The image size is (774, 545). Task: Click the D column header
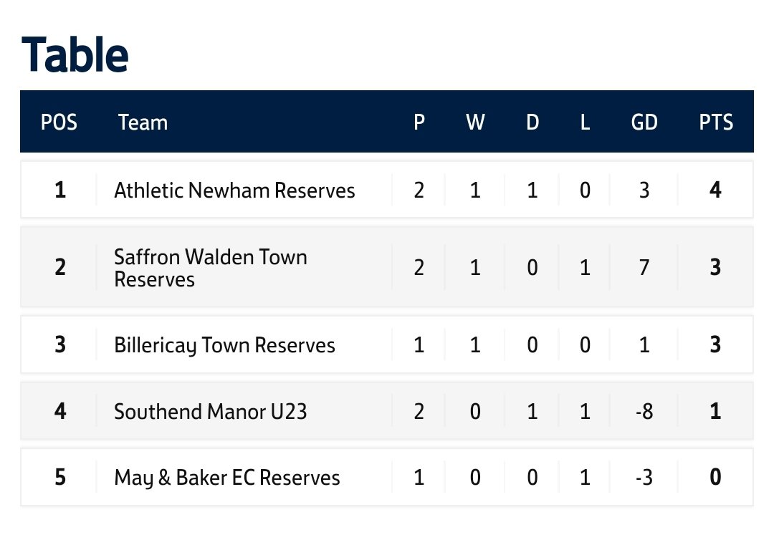point(532,122)
